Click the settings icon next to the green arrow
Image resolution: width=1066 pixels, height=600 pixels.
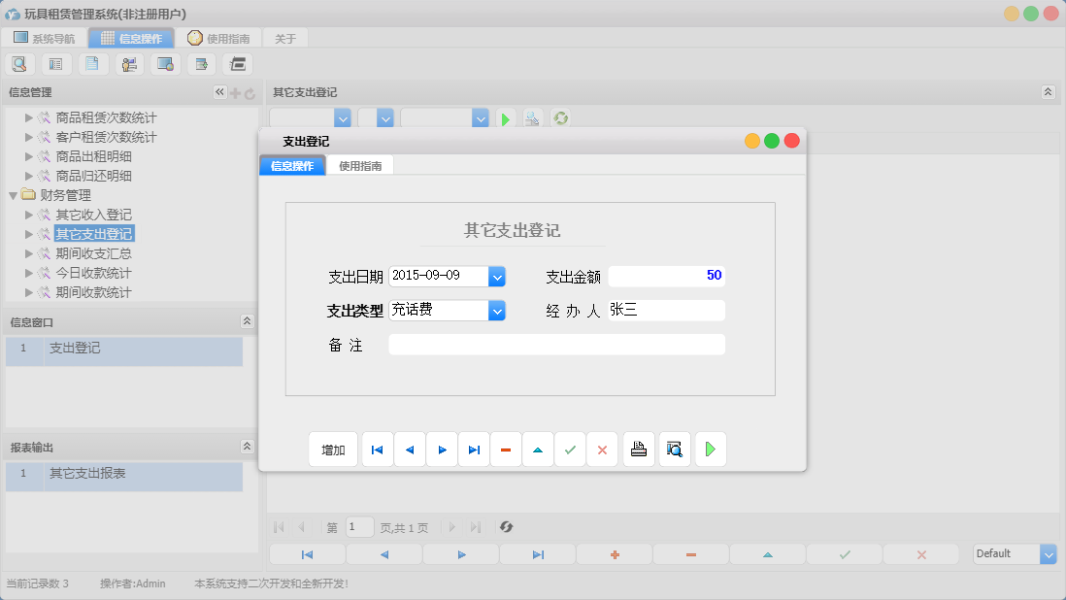[x=532, y=118]
